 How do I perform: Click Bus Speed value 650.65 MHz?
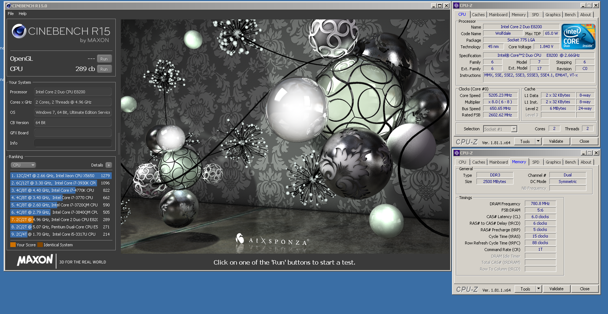[500, 108]
